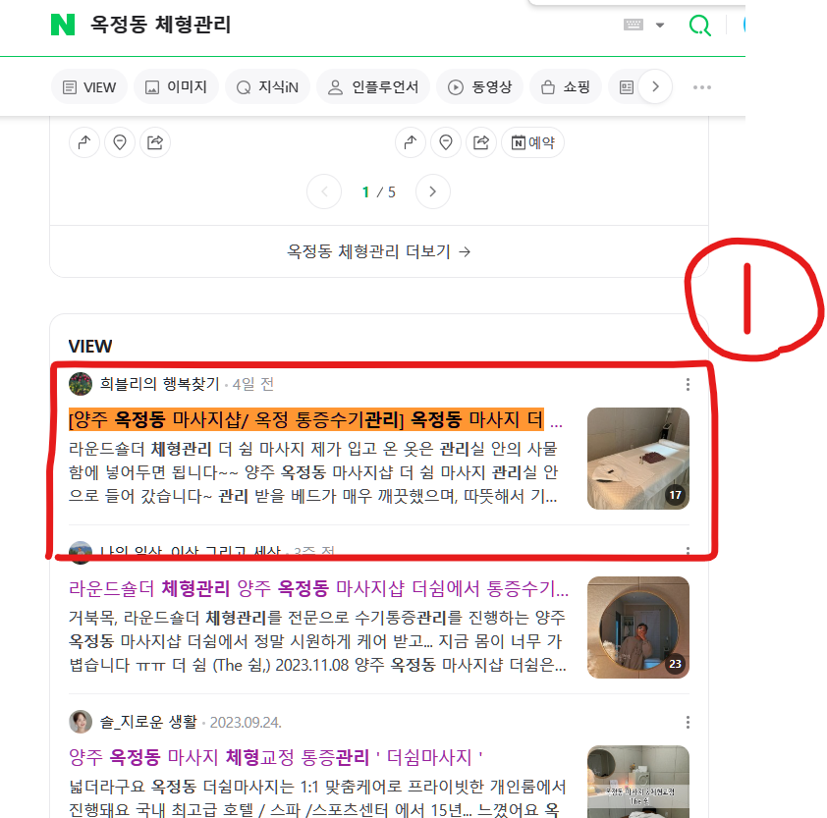Click the green search magnifier button
The height and width of the screenshot is (818, 827).
(700, 25)
